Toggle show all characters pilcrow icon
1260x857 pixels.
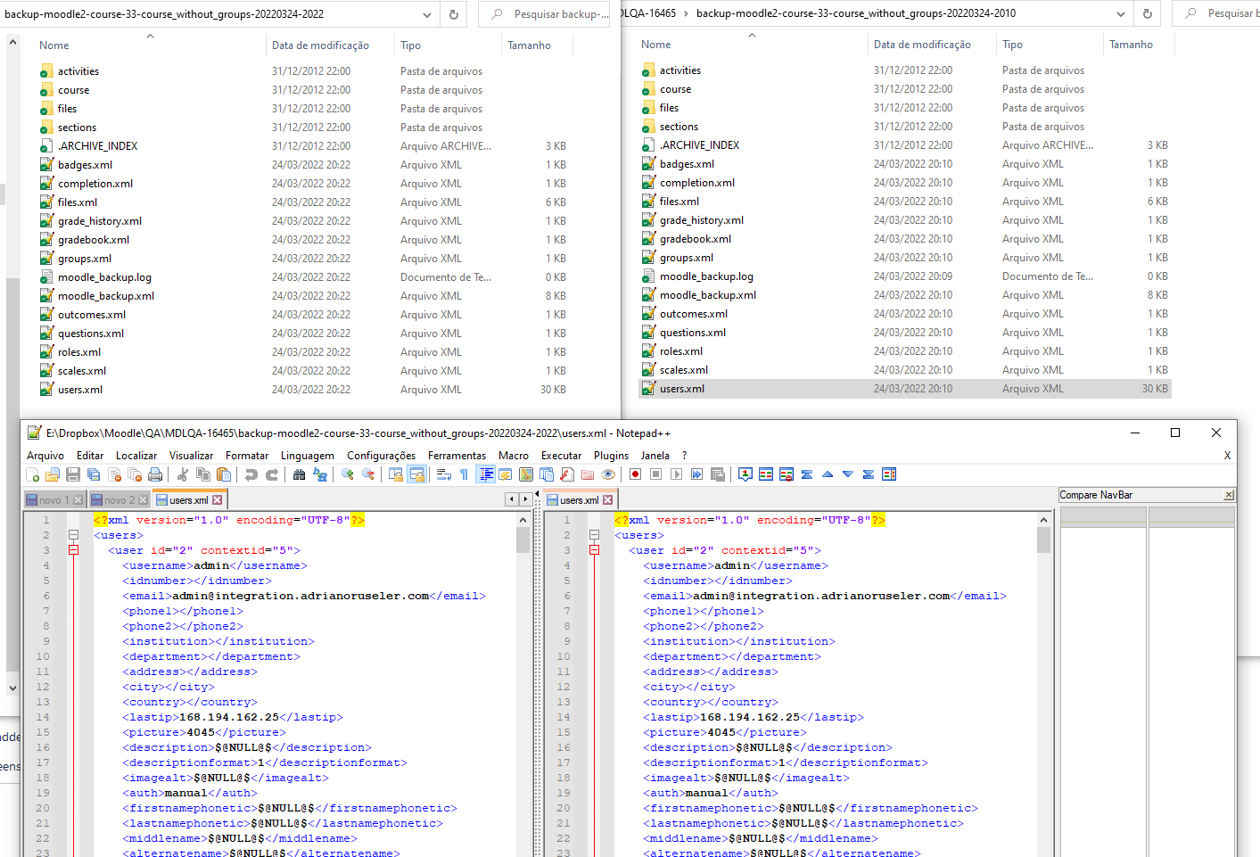[465, 474]
